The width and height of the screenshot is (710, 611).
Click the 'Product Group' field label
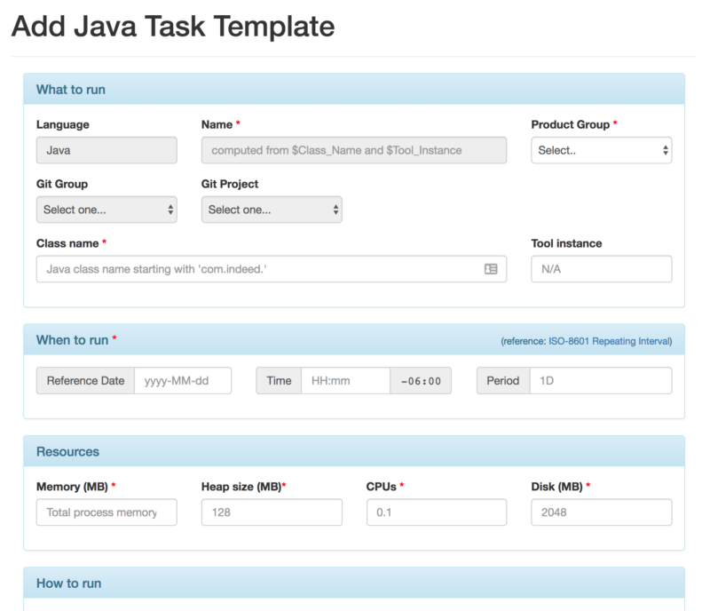(x=570, y=124)
